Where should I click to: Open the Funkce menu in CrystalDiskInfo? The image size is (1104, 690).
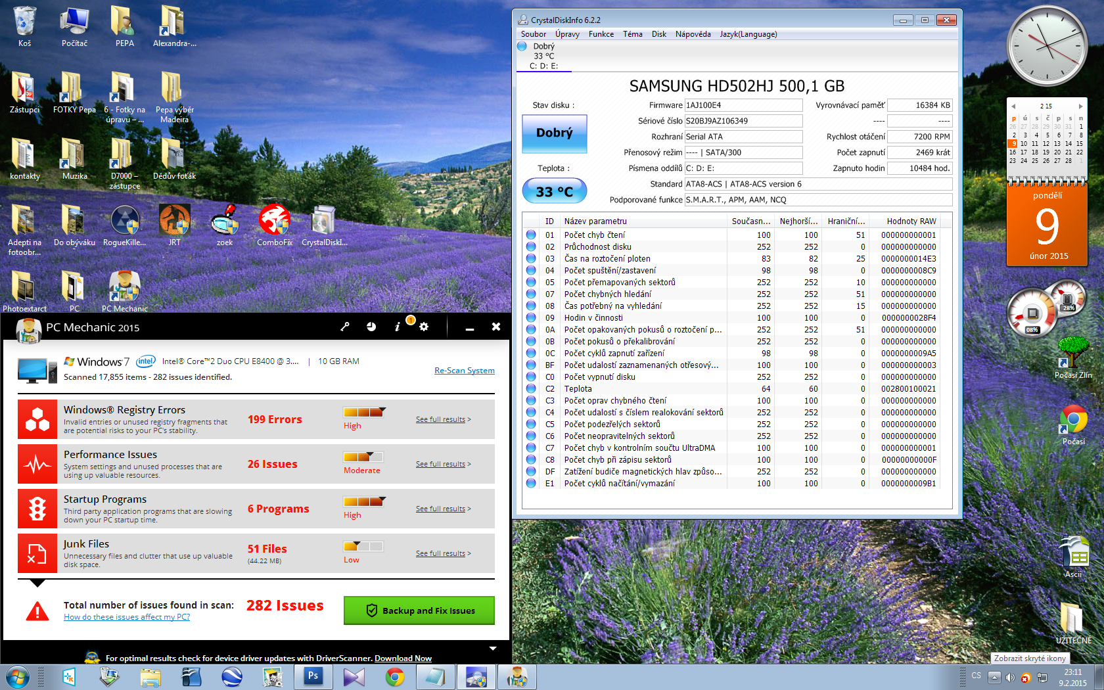coord(601,34)
